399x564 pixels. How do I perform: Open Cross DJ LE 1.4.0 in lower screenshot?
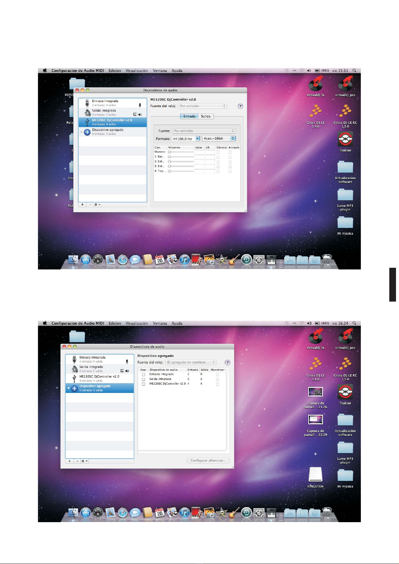coord(315,364)
